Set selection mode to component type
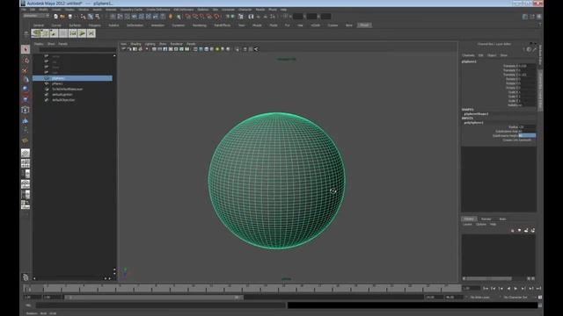Image resolution: width=563 pixels, height=316 pixels. coord(98,17)
